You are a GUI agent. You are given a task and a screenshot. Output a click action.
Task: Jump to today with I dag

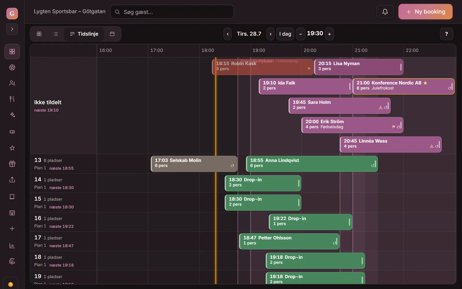pos(285,34)
